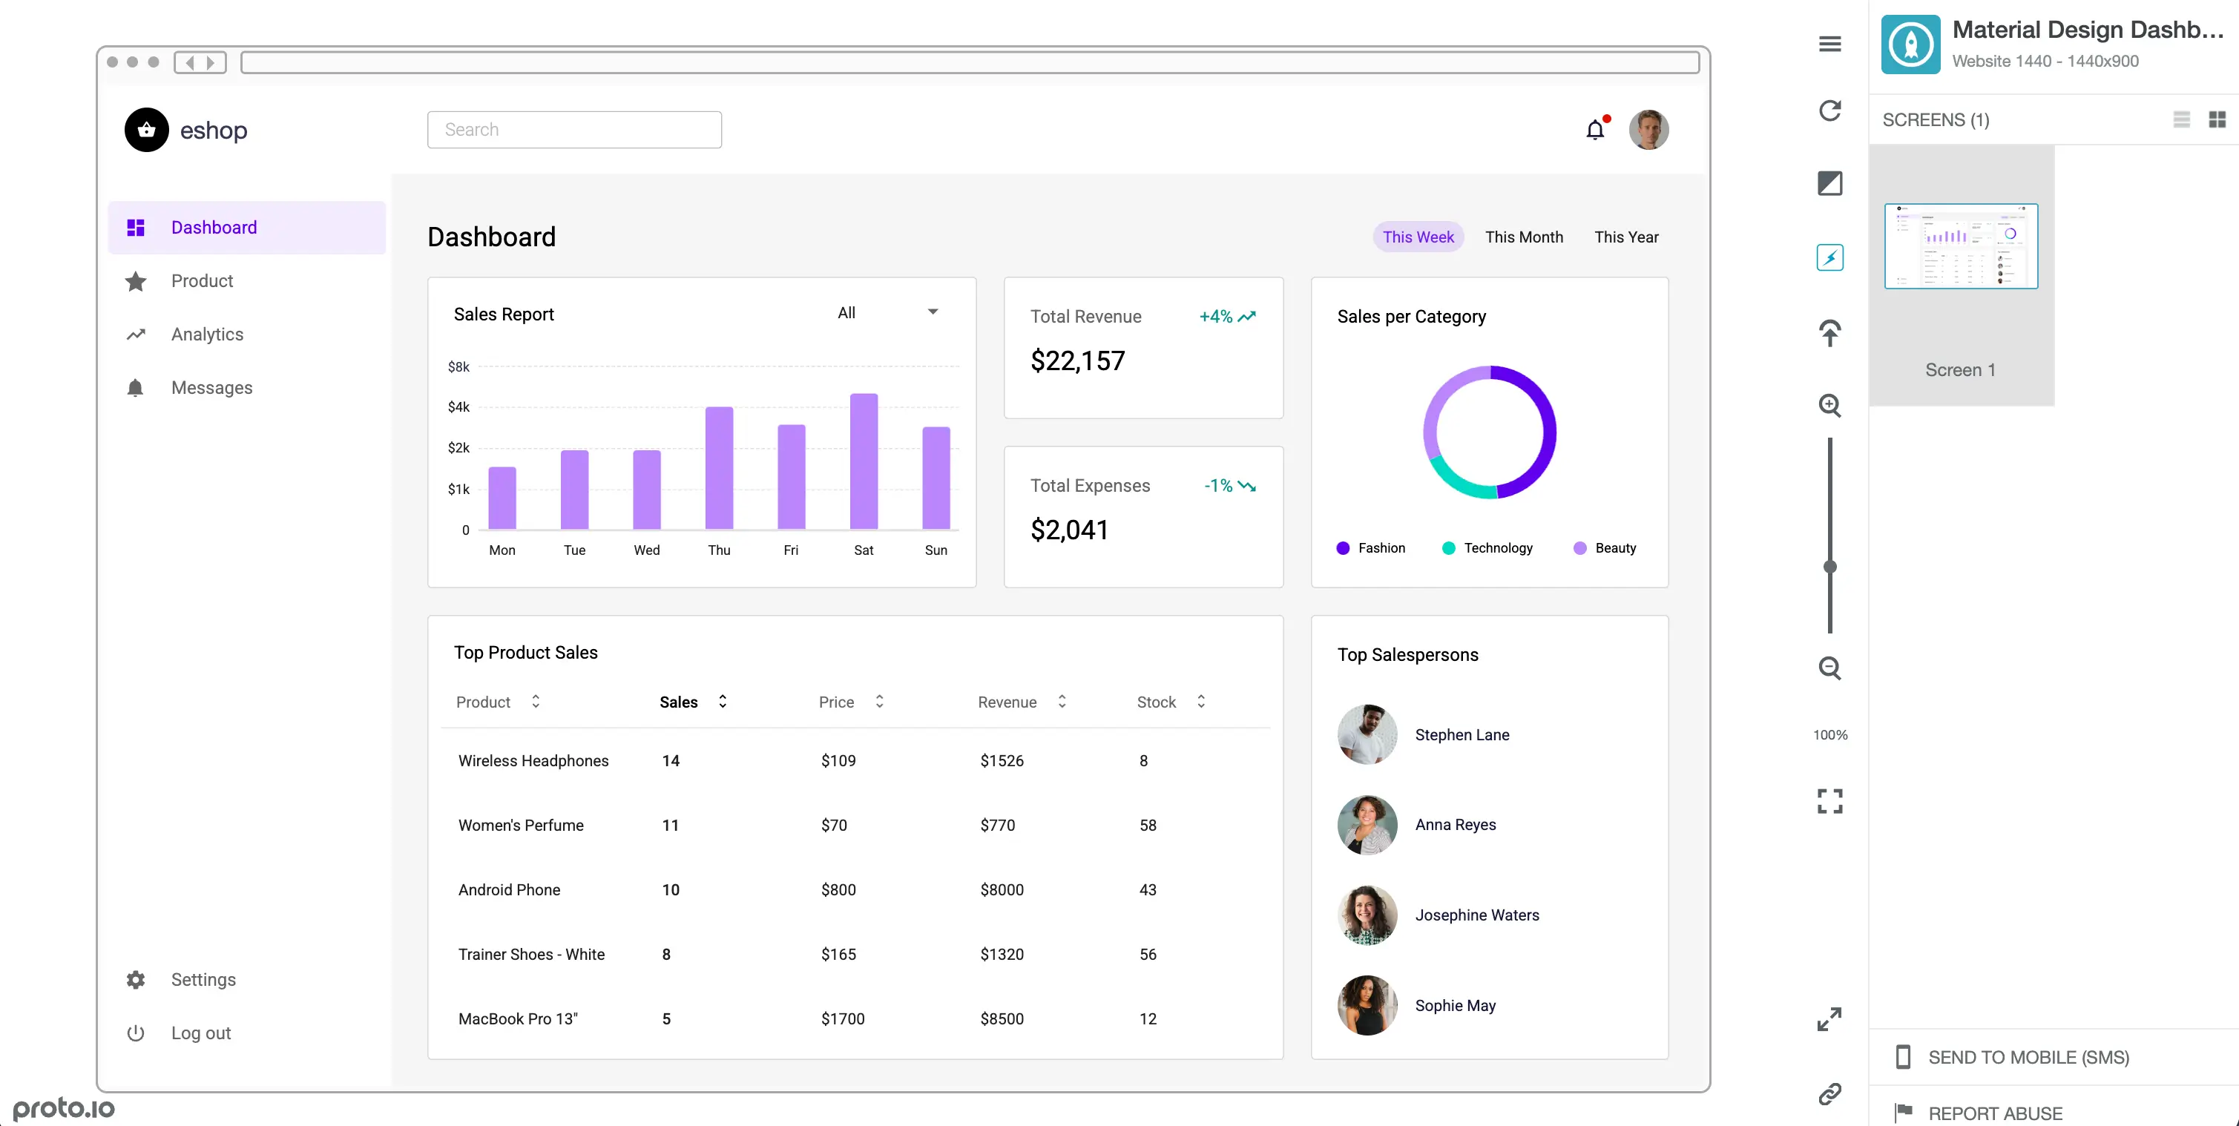
Task: Click the Log out link
Action: point(201,1033)
